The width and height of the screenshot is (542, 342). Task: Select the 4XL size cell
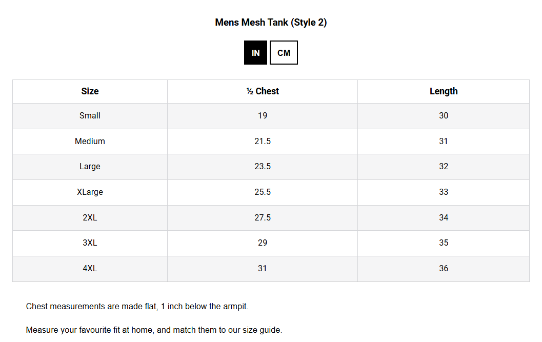90,269
